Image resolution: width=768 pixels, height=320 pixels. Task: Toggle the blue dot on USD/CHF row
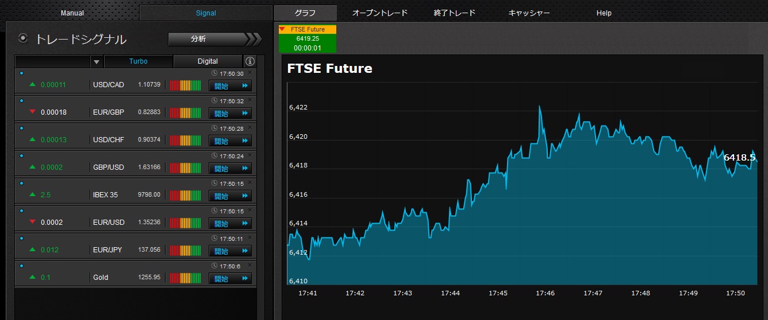21,128
